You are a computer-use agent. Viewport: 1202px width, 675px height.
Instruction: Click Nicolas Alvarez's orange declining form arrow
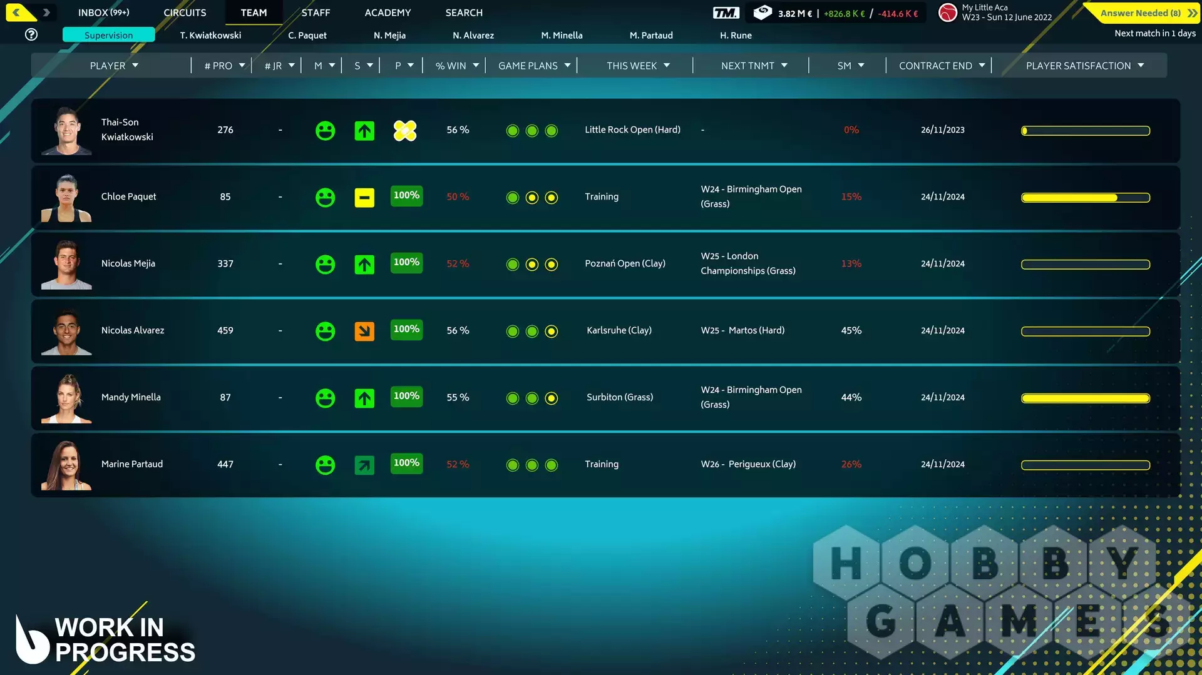(x=364, y=331)
